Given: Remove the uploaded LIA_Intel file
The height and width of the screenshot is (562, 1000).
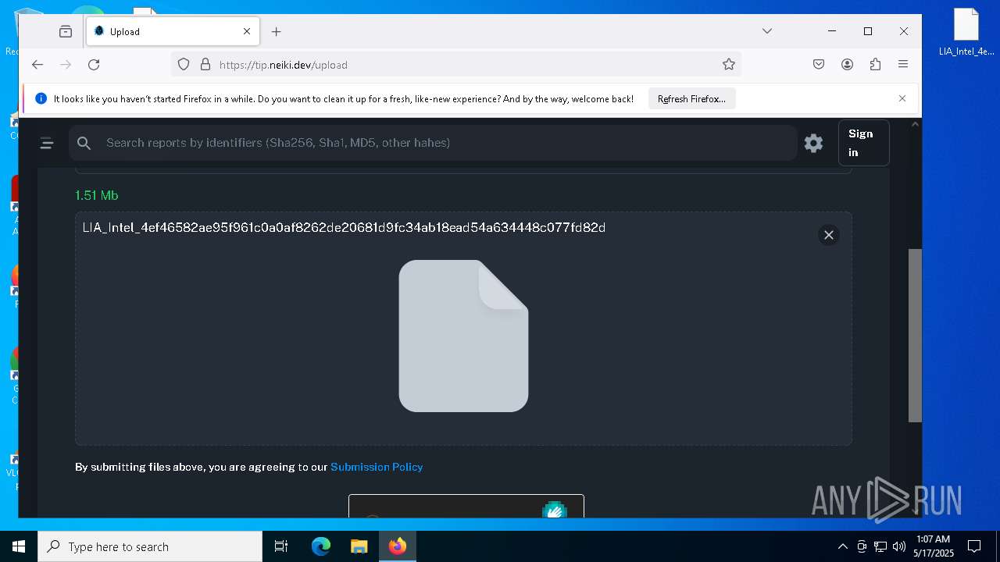Looking at the screenshot, I should click(829, 235).
